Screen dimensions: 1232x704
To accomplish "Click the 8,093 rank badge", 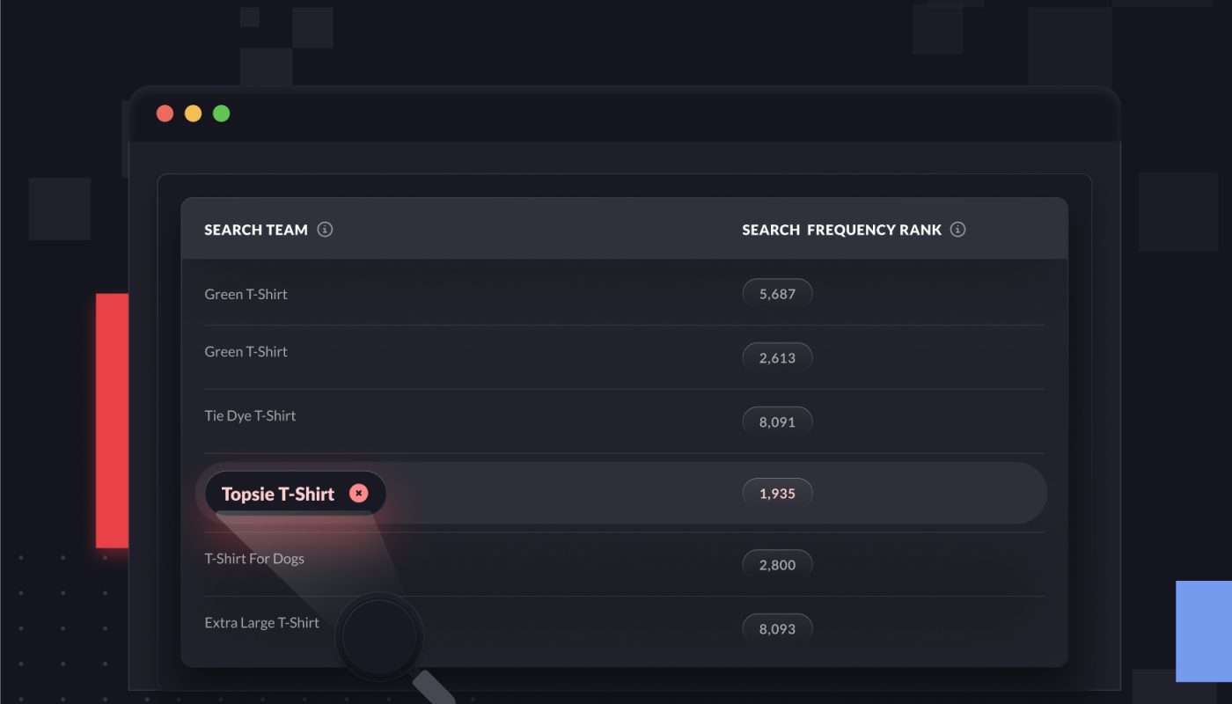I will pos(777,629).
